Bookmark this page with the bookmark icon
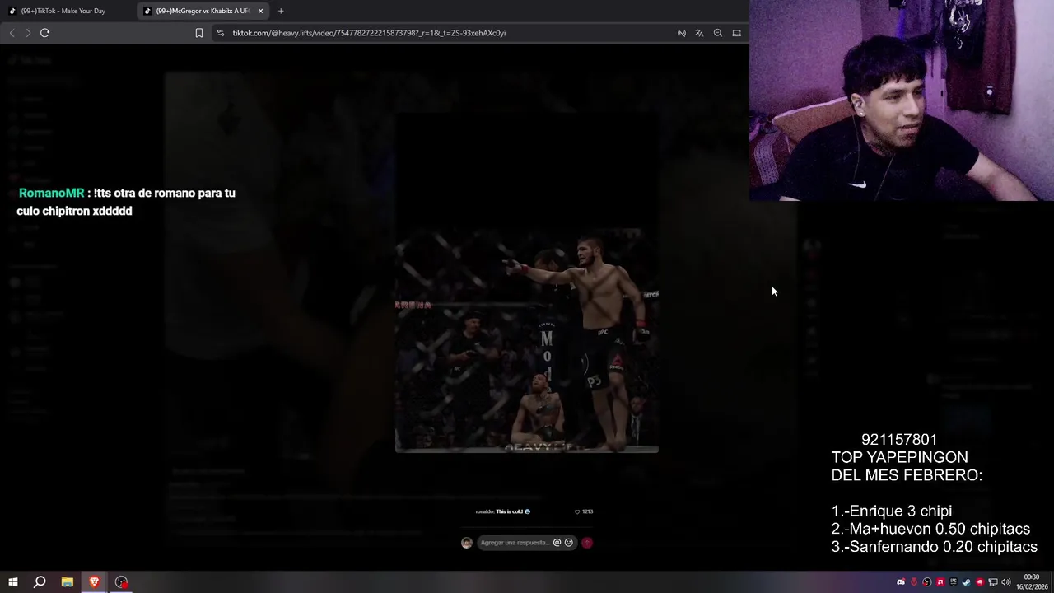Screen dimensions: 1054x593 point(198,33)
